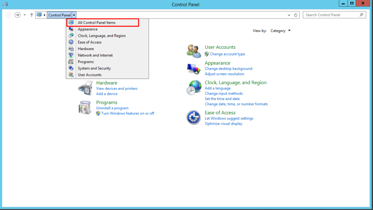
Task: Click the Appearance category monitor icon
Action: tap(194, 69)
